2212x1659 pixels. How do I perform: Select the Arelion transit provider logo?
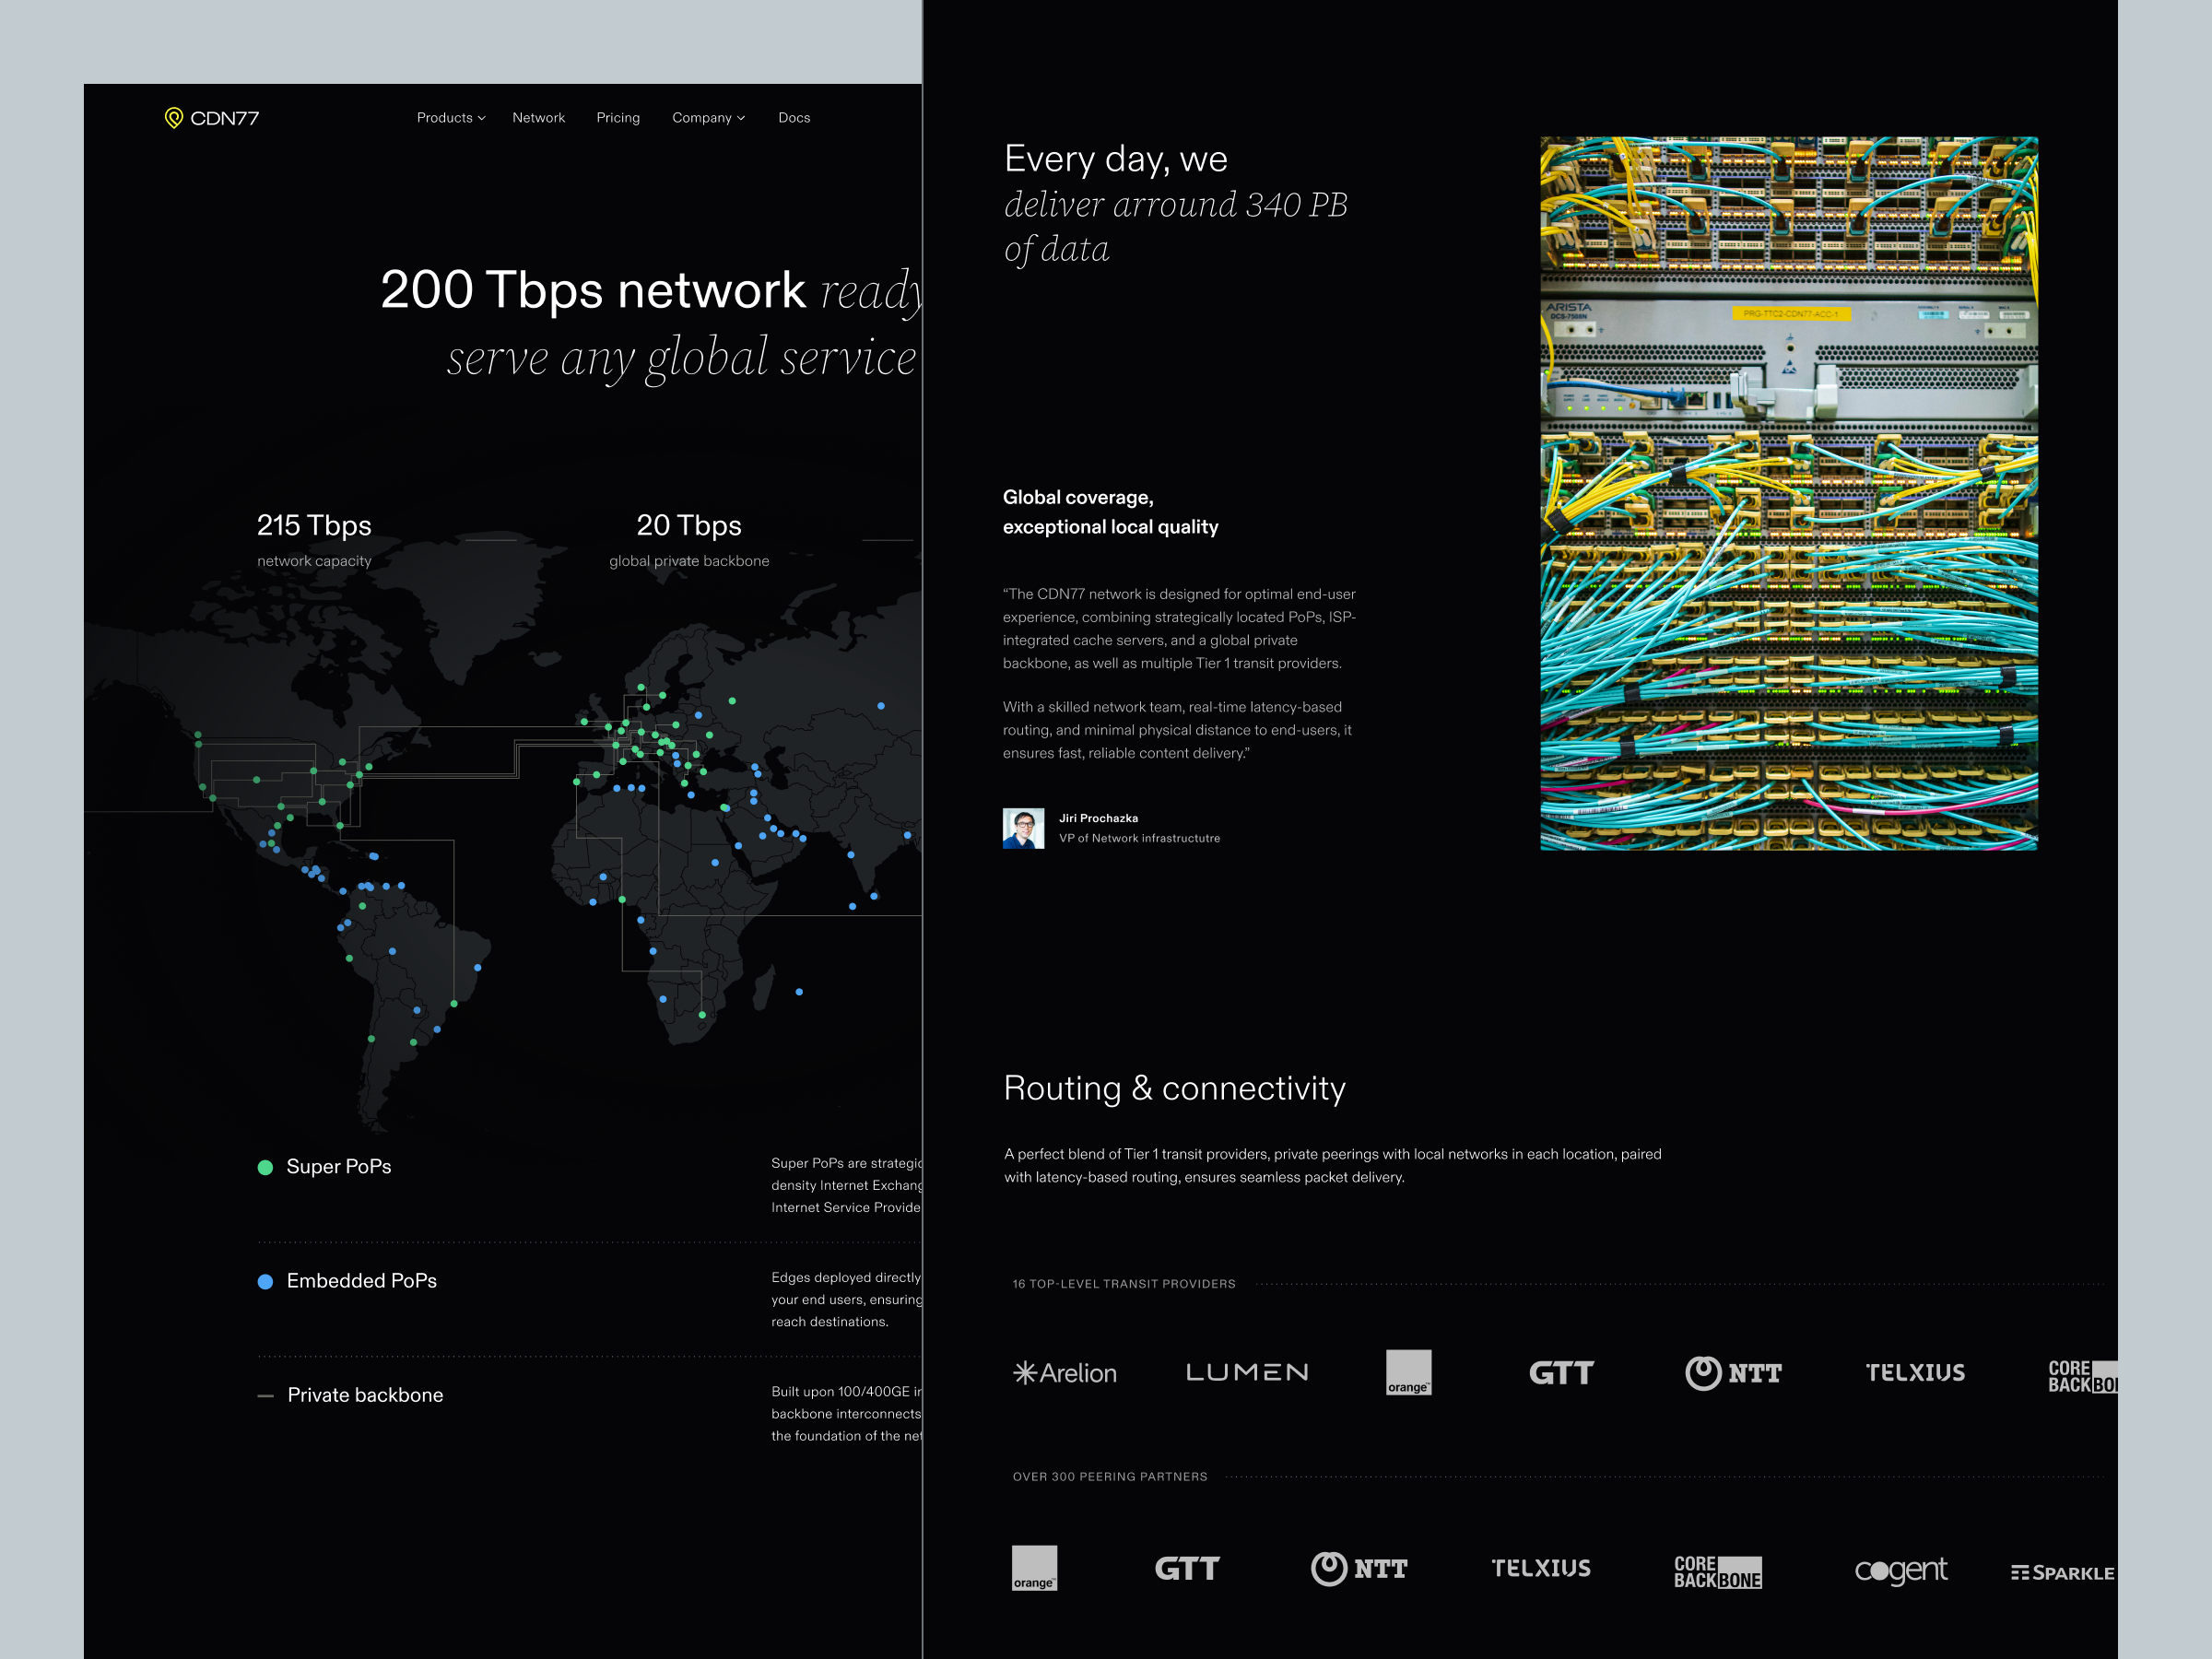tap(1064, 1373)
